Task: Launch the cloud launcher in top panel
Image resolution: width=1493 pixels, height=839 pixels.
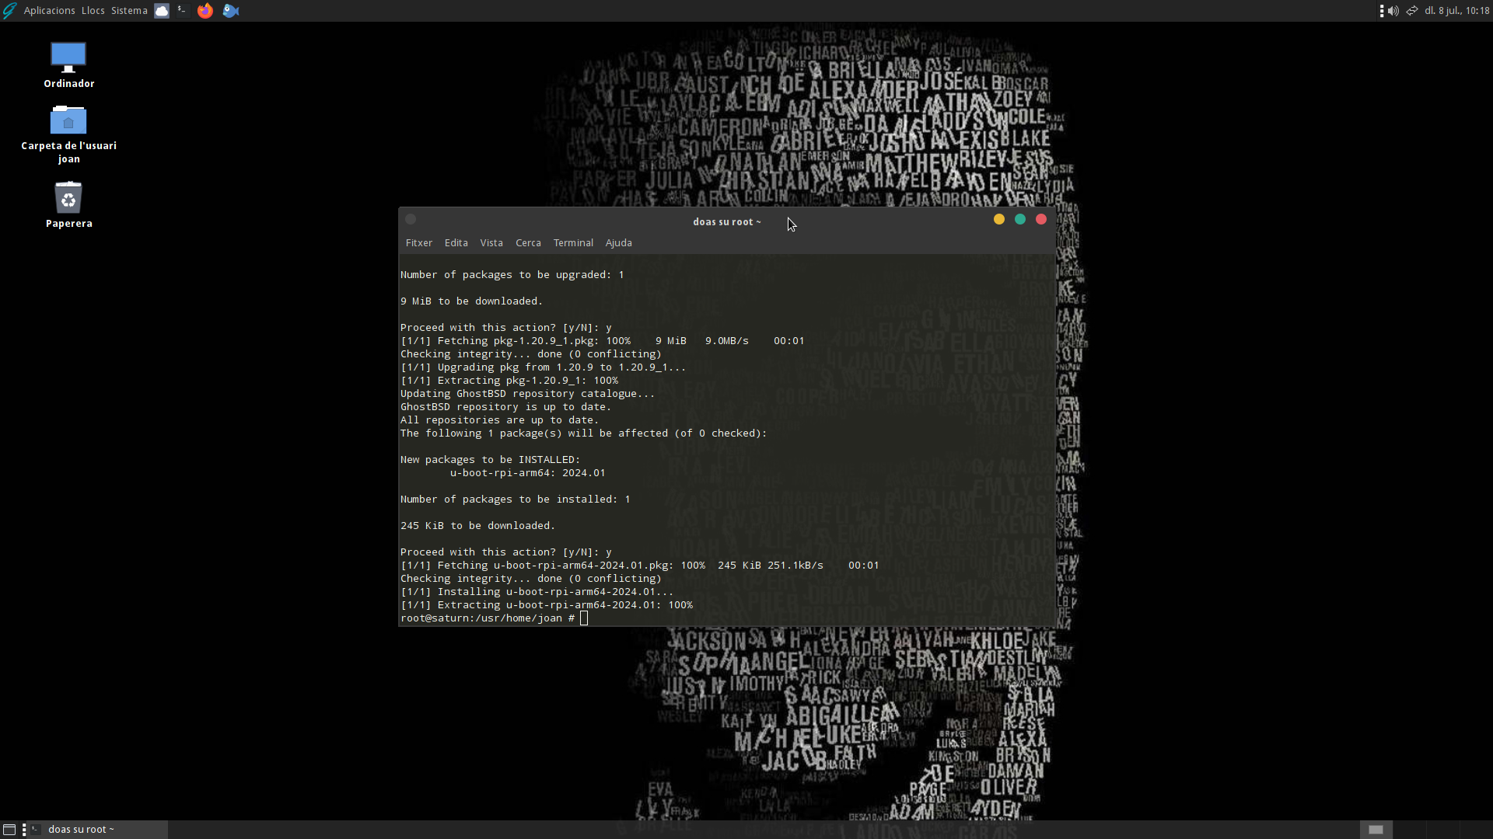Action: [162, 11]
